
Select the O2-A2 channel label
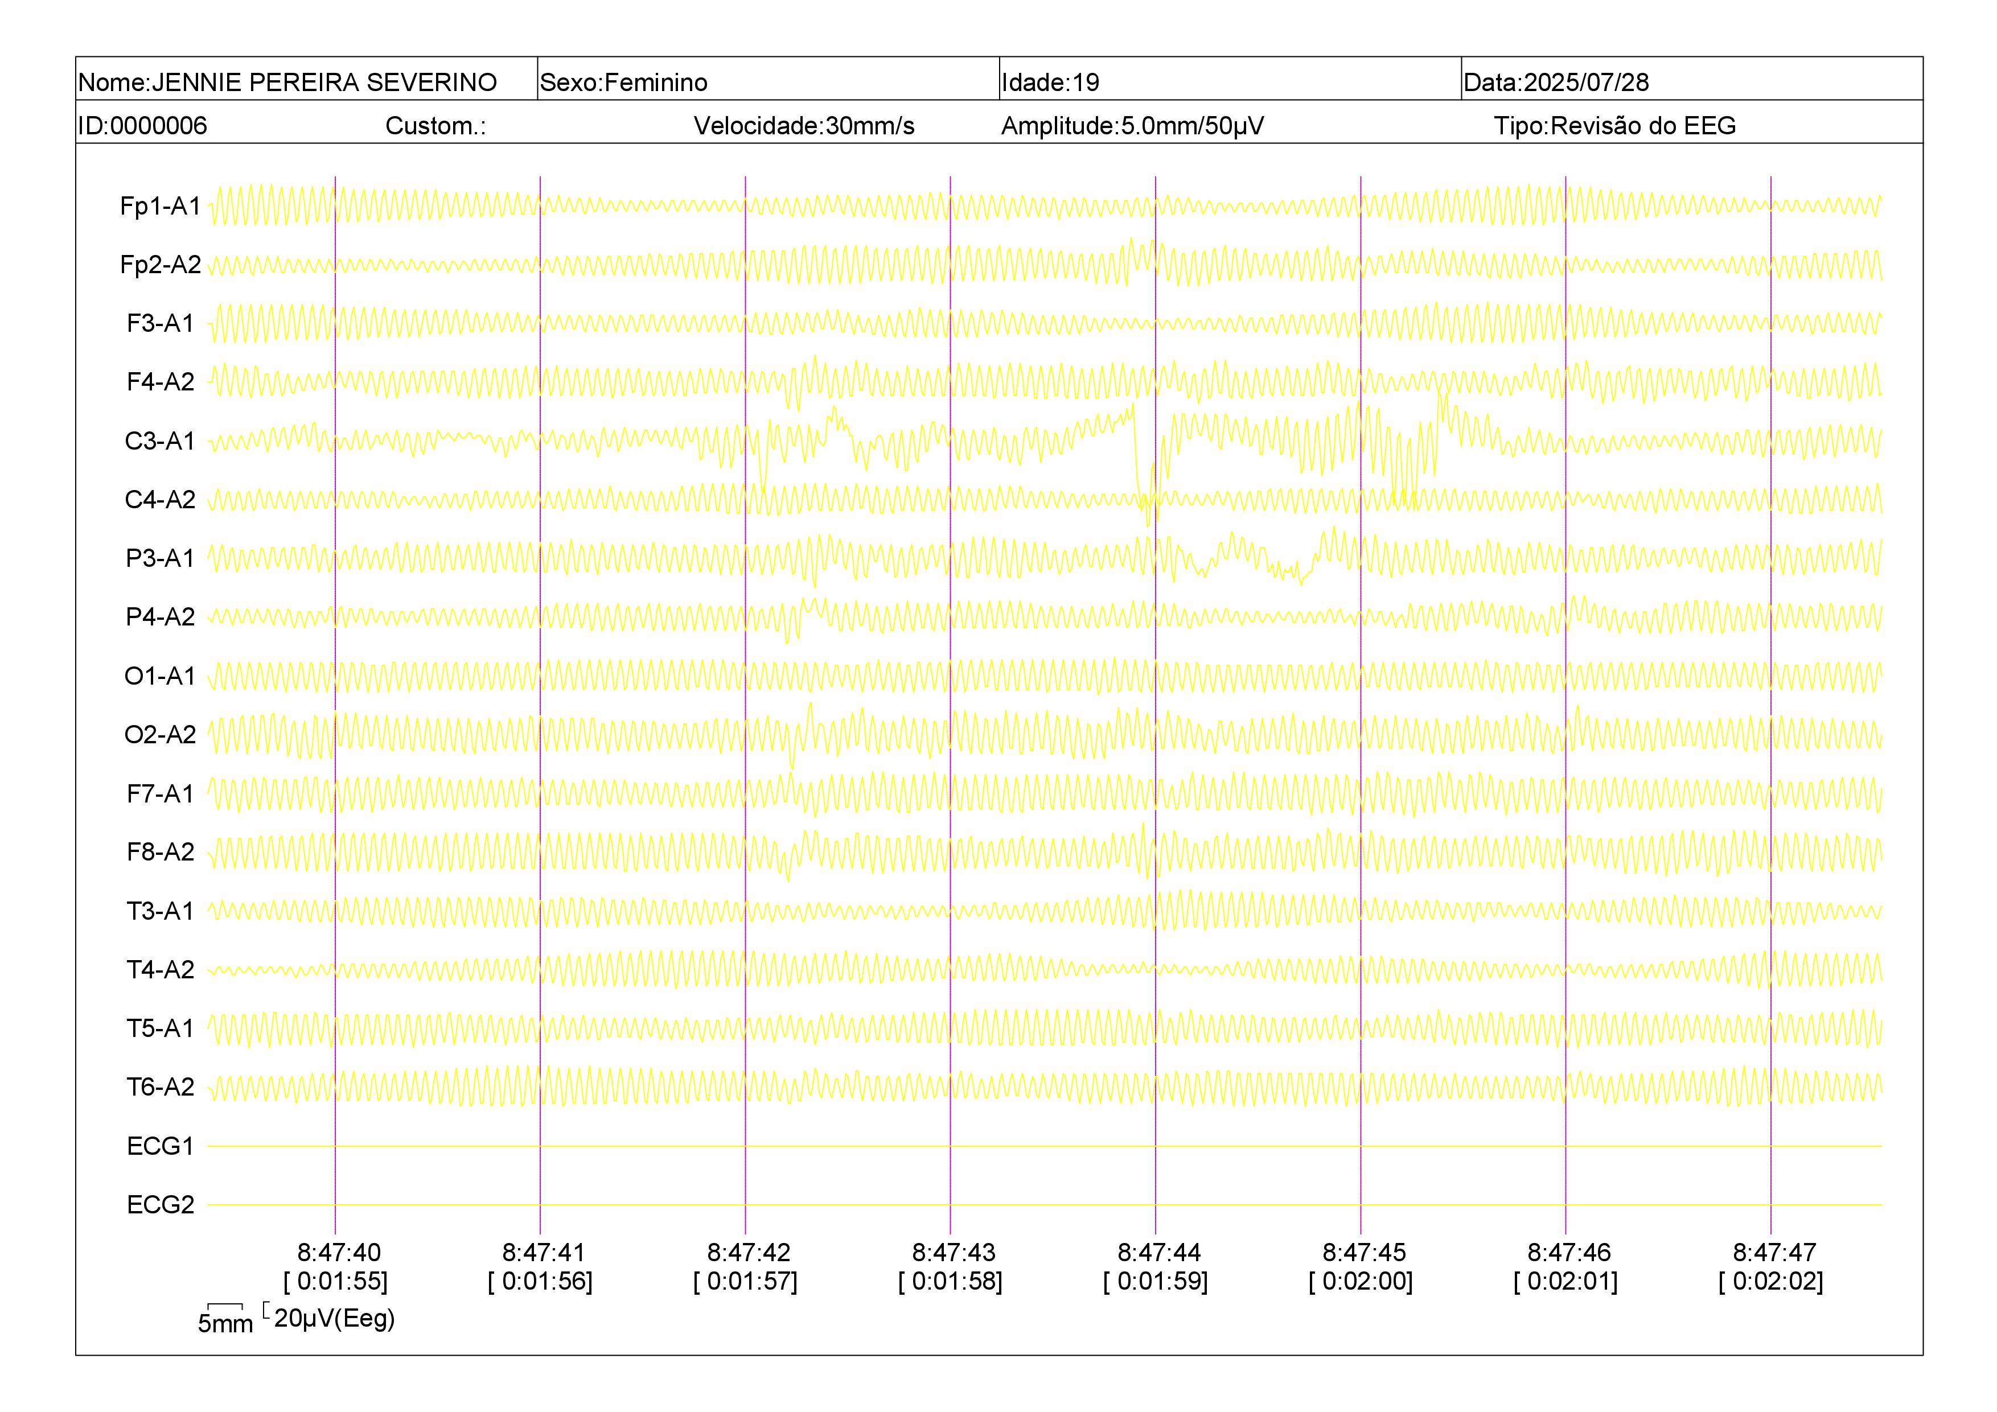click(161, 735)
